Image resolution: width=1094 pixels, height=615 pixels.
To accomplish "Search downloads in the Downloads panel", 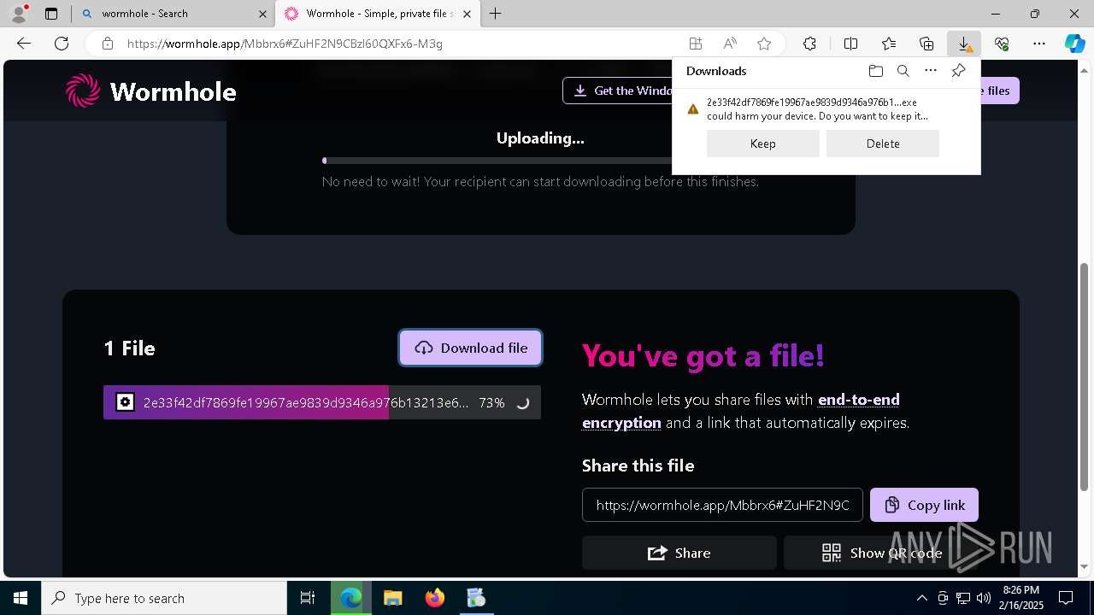I will (903, 71).
